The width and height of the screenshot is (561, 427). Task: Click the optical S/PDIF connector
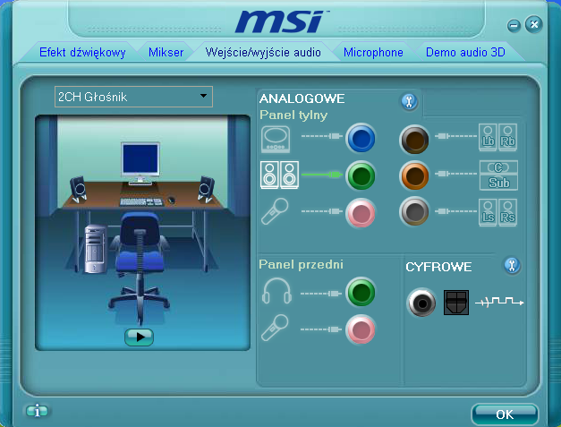(456, 303)
